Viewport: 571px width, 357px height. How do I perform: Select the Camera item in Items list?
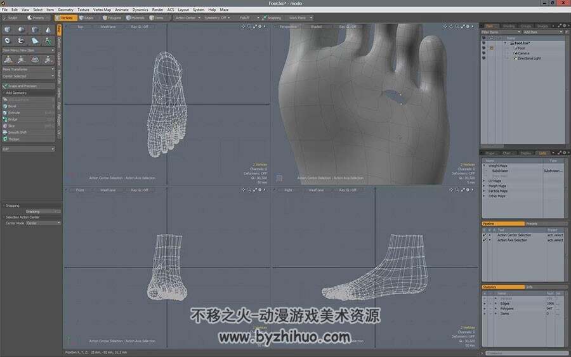523,53
